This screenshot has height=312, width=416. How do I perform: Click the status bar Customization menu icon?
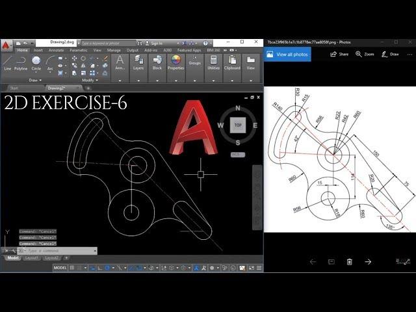(259, 268)
